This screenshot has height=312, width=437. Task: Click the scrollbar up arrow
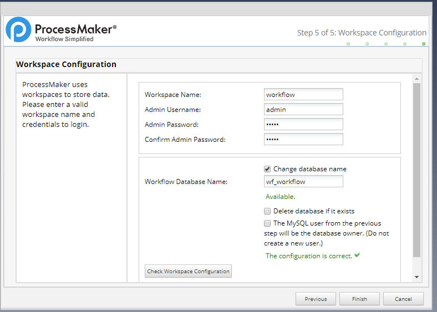click(416, 79)
